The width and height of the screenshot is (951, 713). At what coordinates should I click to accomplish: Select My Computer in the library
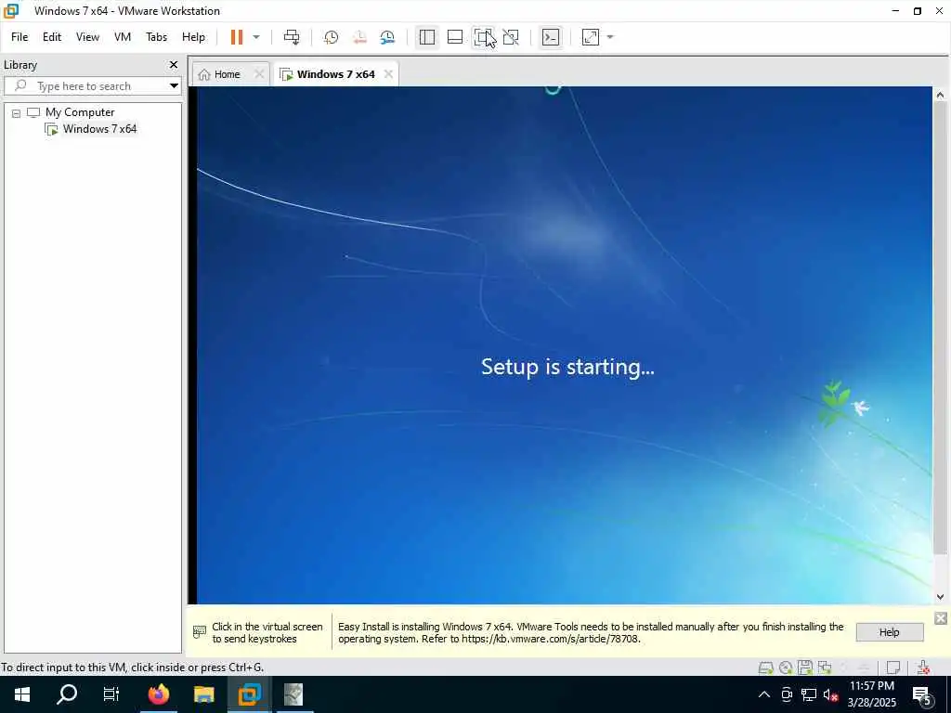click(x=80, y=112)
